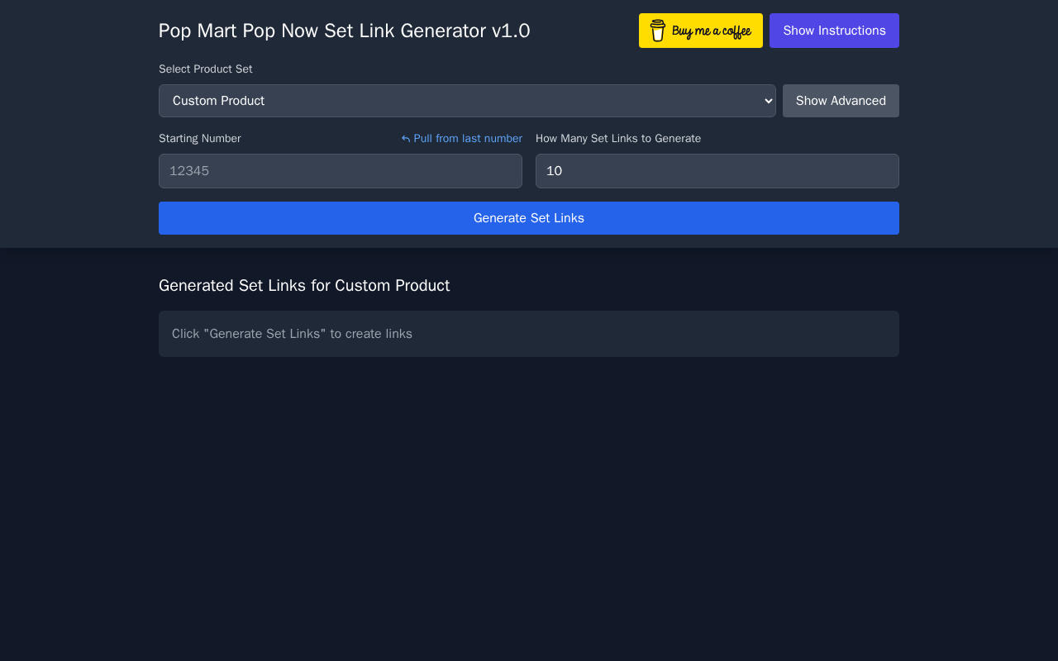Click the blank dark area below the results box

tap(529, 496)
